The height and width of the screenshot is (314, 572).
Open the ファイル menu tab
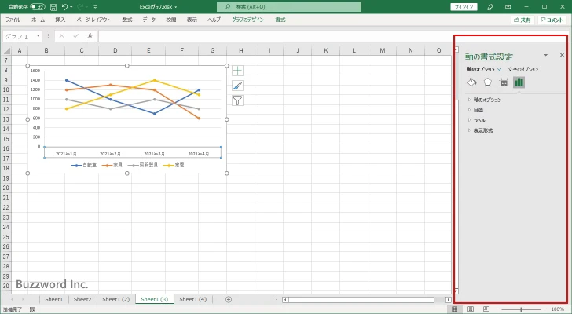coord(13,20)
